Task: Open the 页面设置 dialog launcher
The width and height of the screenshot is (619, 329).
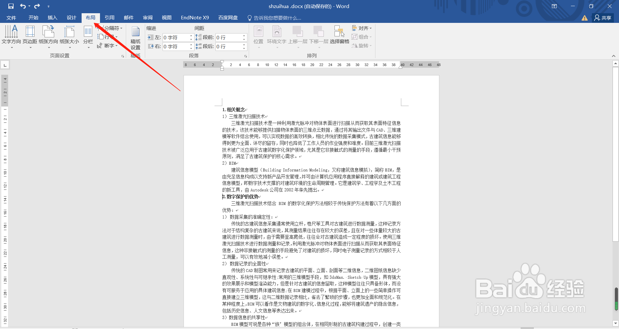Action: coord(123,56)
